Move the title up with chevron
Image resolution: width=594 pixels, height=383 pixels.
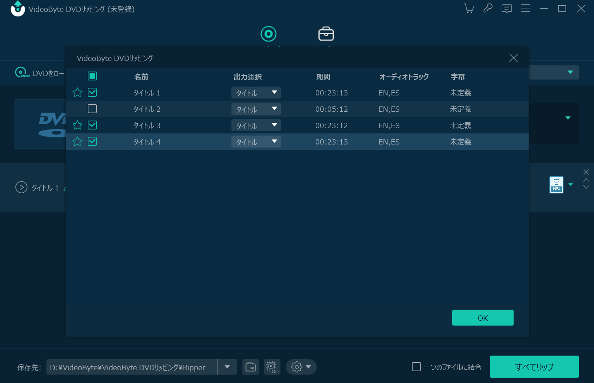[586, 180]
